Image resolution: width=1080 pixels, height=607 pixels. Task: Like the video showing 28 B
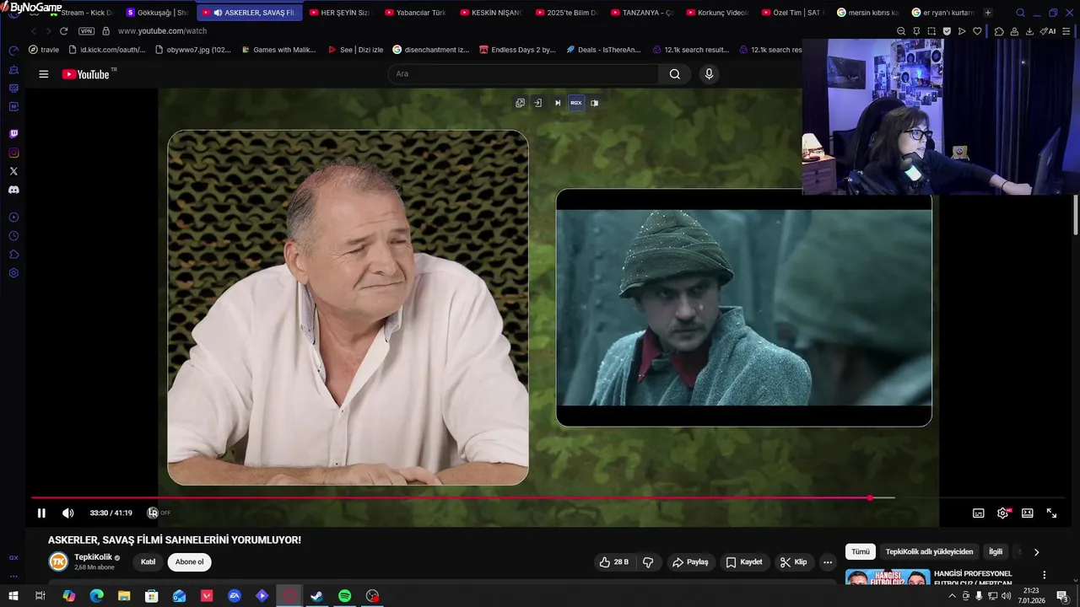coord(614,562)
